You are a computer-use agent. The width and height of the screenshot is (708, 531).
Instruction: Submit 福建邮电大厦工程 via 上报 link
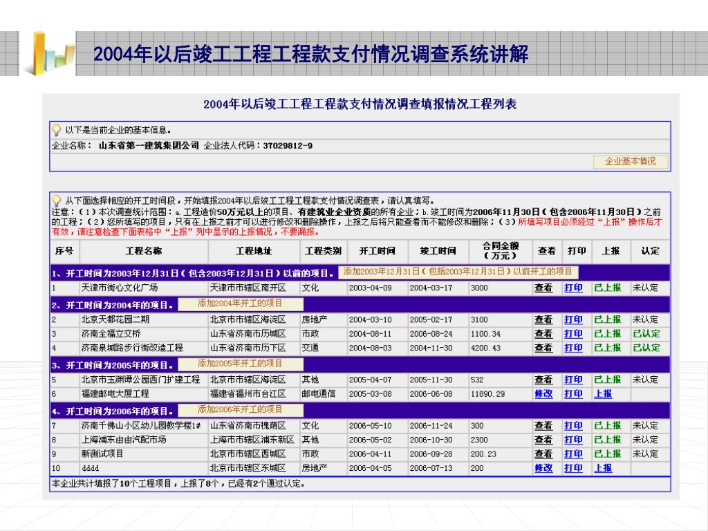[603, 393]
